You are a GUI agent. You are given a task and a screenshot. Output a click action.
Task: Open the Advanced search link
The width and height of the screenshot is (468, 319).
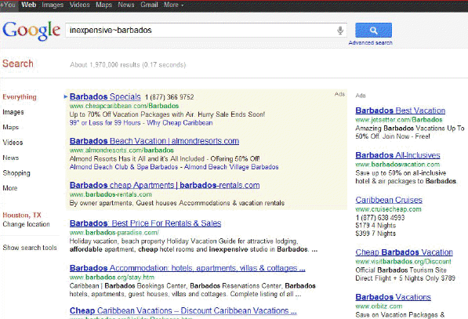[370, 42]
